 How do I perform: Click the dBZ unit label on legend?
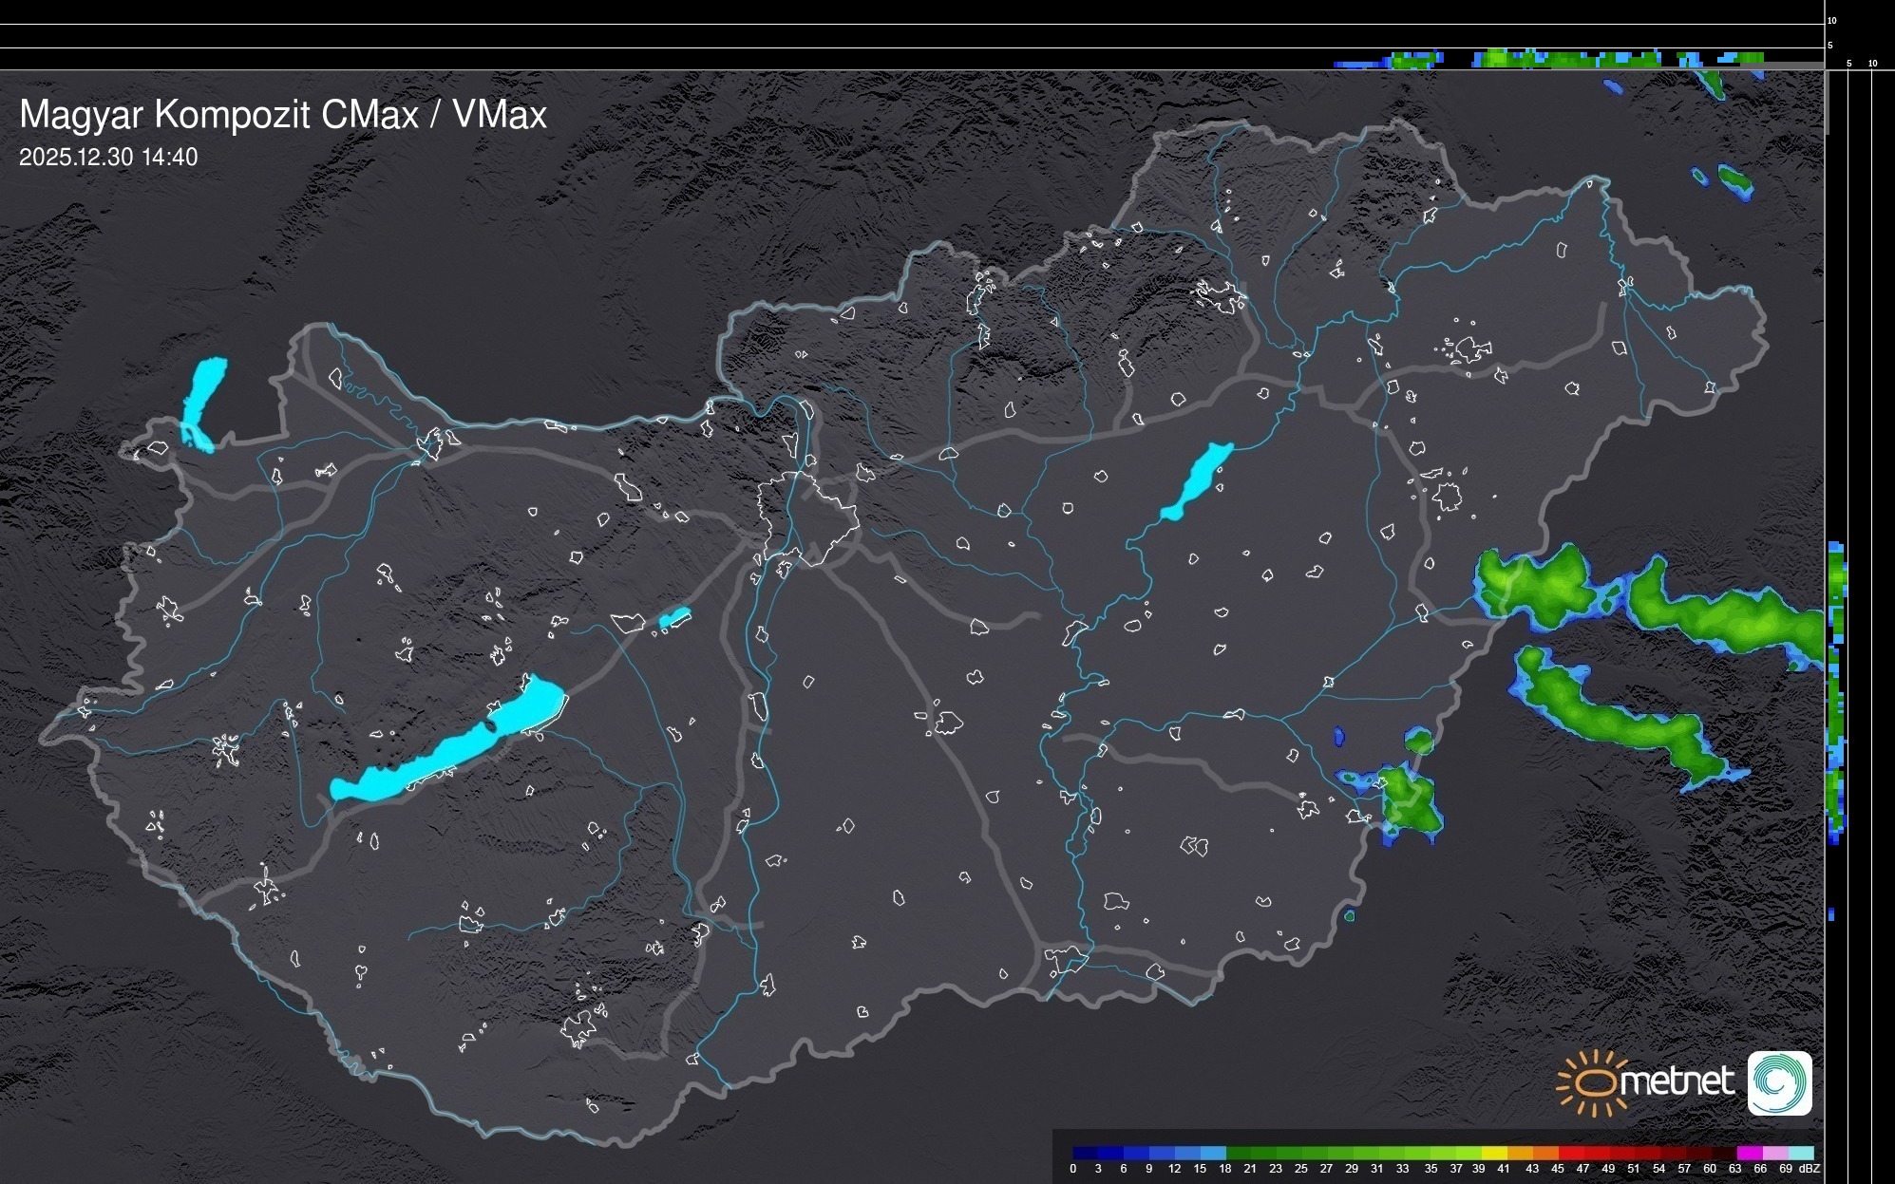[1810, 1169]
